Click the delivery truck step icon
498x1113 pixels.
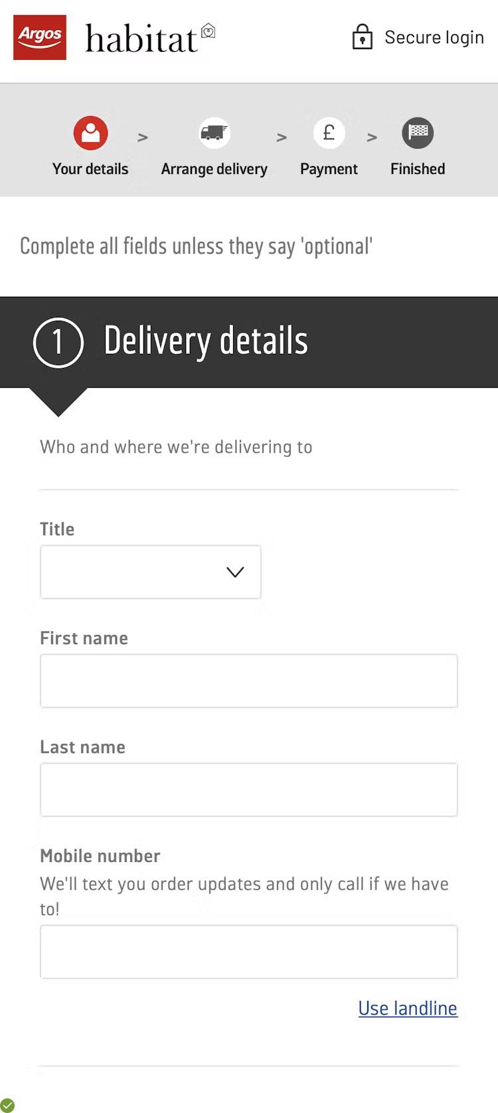[214, 133]
